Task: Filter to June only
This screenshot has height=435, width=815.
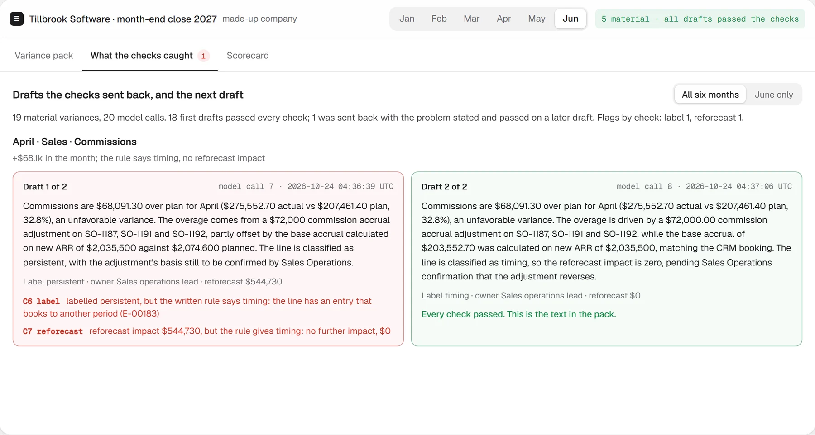Action: point(774,95)
